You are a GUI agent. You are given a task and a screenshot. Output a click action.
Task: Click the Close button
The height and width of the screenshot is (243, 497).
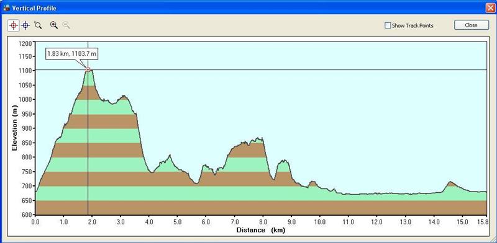click(x=472, y=25)
